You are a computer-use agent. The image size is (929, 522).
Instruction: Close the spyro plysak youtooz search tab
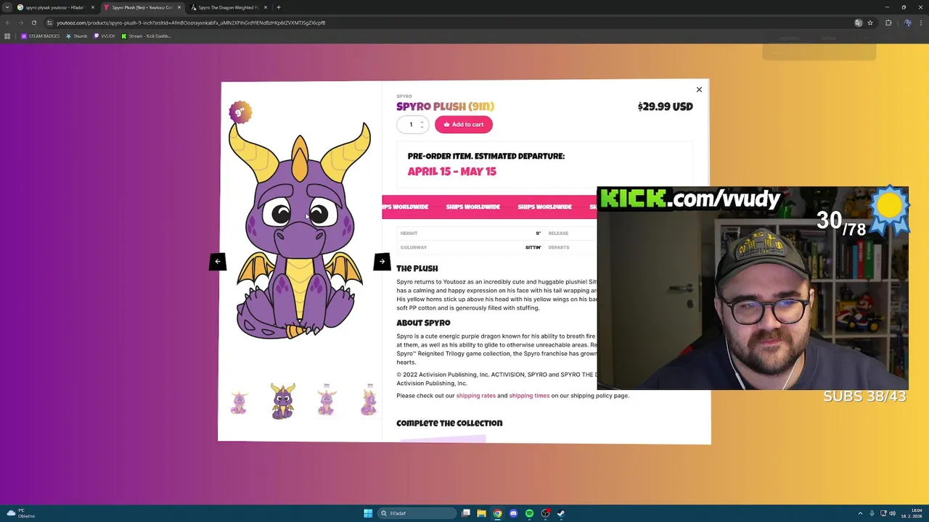pyautogui.click(x=93, y=7)
